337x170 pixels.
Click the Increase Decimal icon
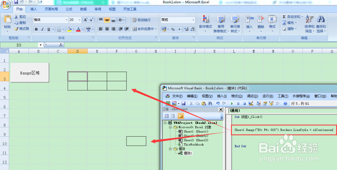pyautogui.click(x=186, y=29)
